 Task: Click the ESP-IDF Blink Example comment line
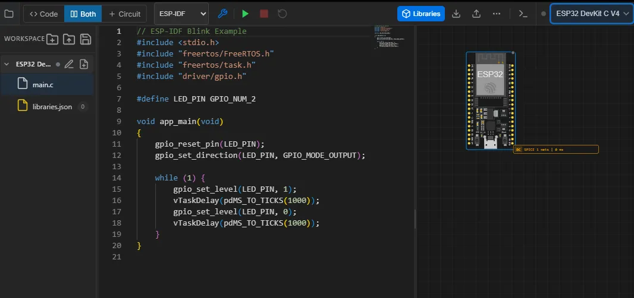pos(192,31)
